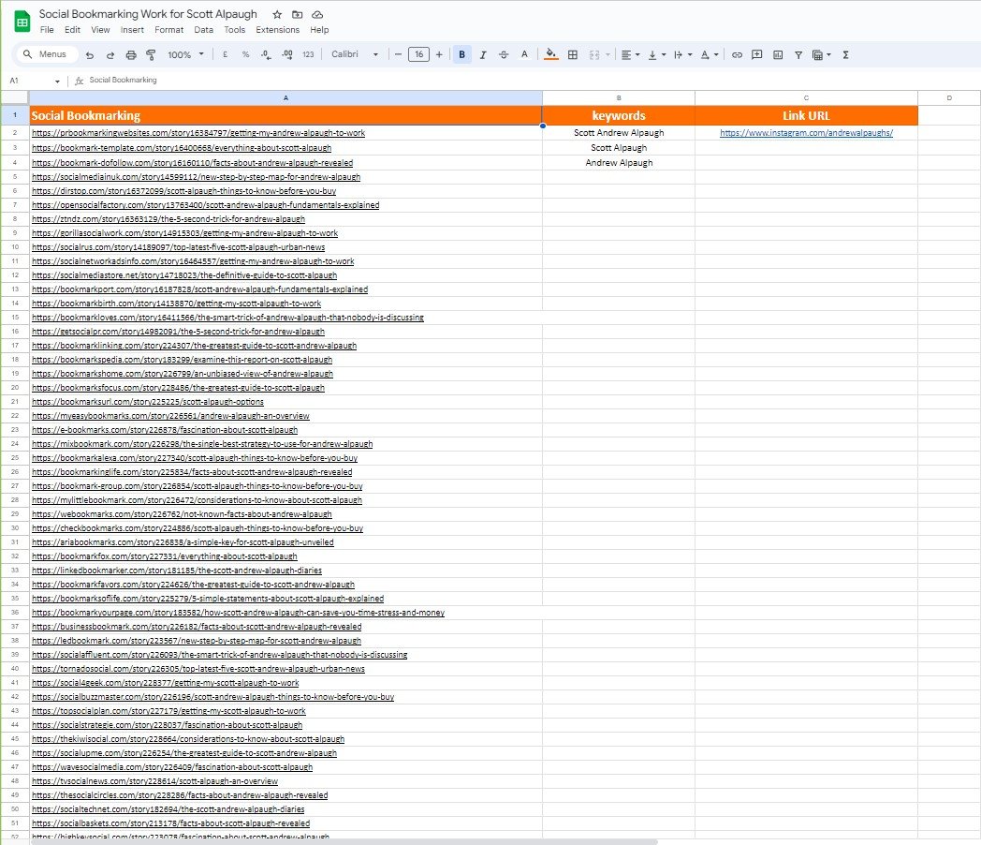Toggle strikethrough formatting
The width and height of the screenshot is (981, 845).
(504, 55)
